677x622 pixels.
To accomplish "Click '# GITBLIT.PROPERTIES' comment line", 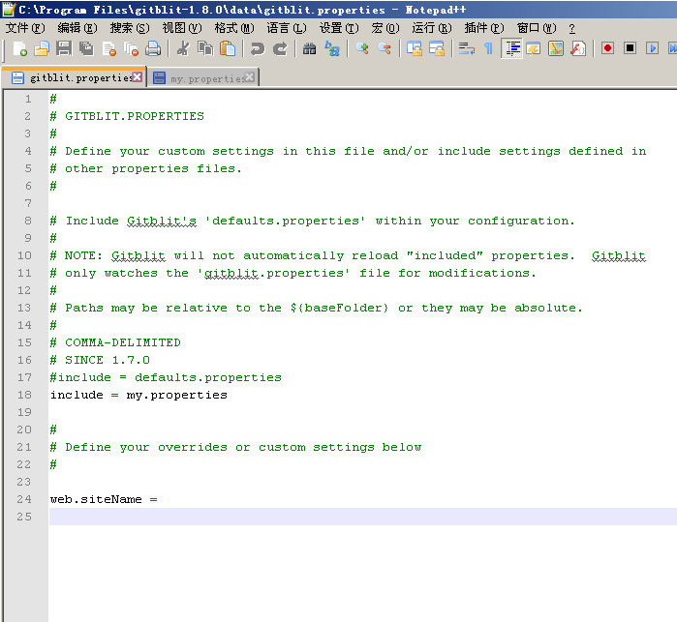I will click(x=127, y=116).
